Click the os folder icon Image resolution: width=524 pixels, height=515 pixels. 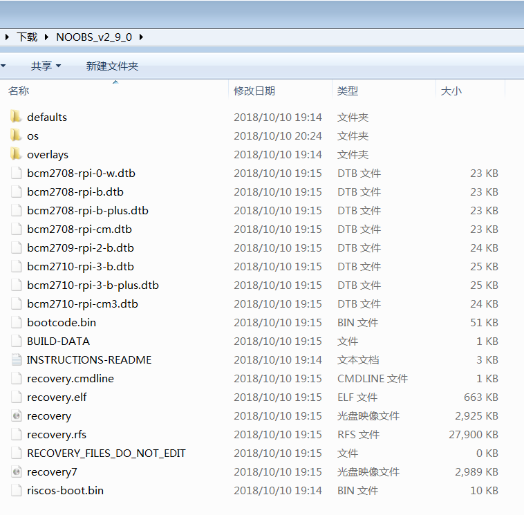pos(16,135)
